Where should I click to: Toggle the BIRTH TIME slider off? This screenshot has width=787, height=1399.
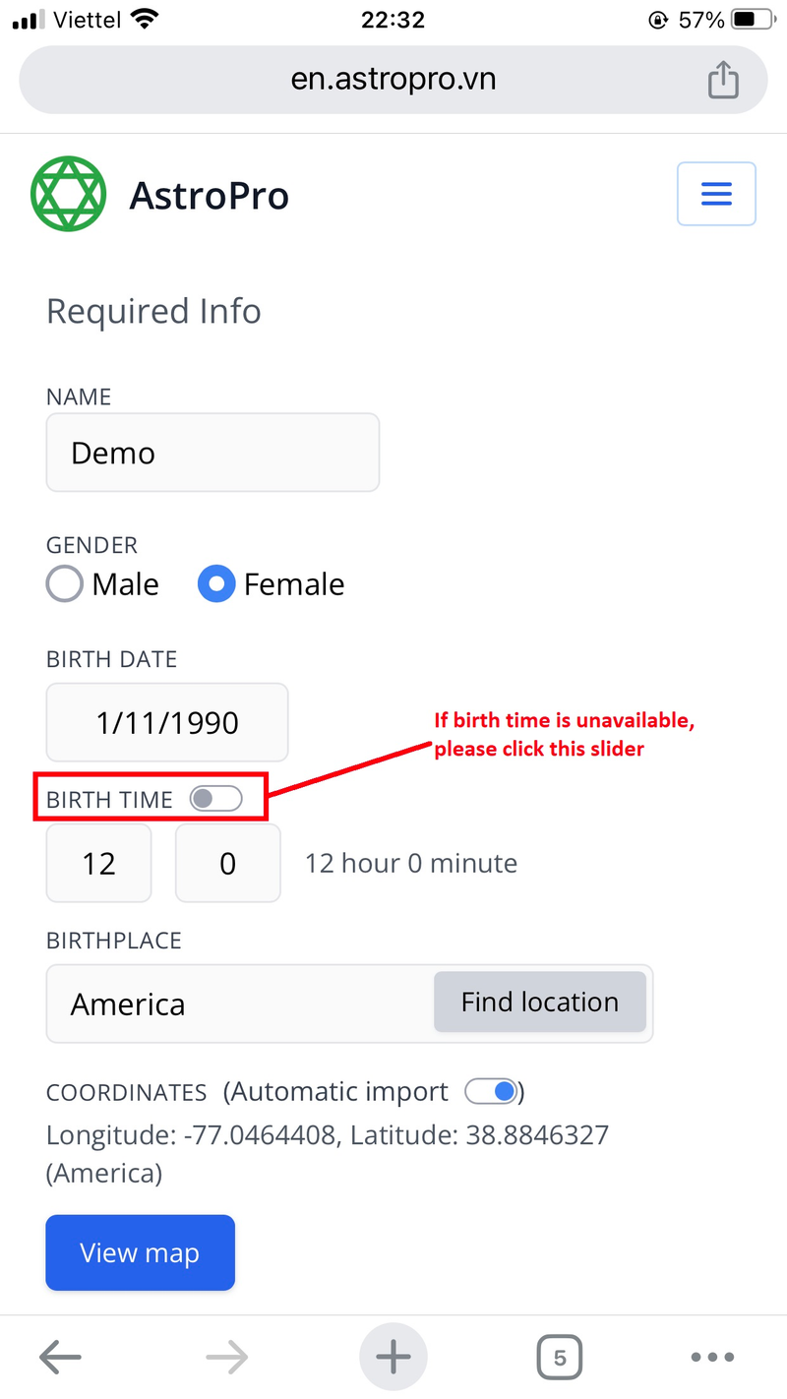[x=218, y=798]
